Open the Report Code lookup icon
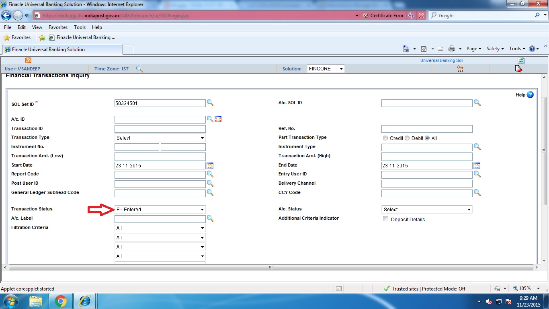The image size is (549, 309). [x=210, y=175]
